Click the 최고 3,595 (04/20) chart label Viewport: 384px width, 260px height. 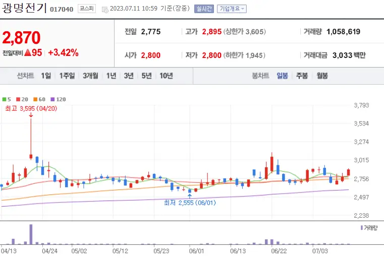pos(31,108)
